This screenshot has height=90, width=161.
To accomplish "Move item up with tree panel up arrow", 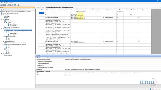I will [x=2, y=9].
